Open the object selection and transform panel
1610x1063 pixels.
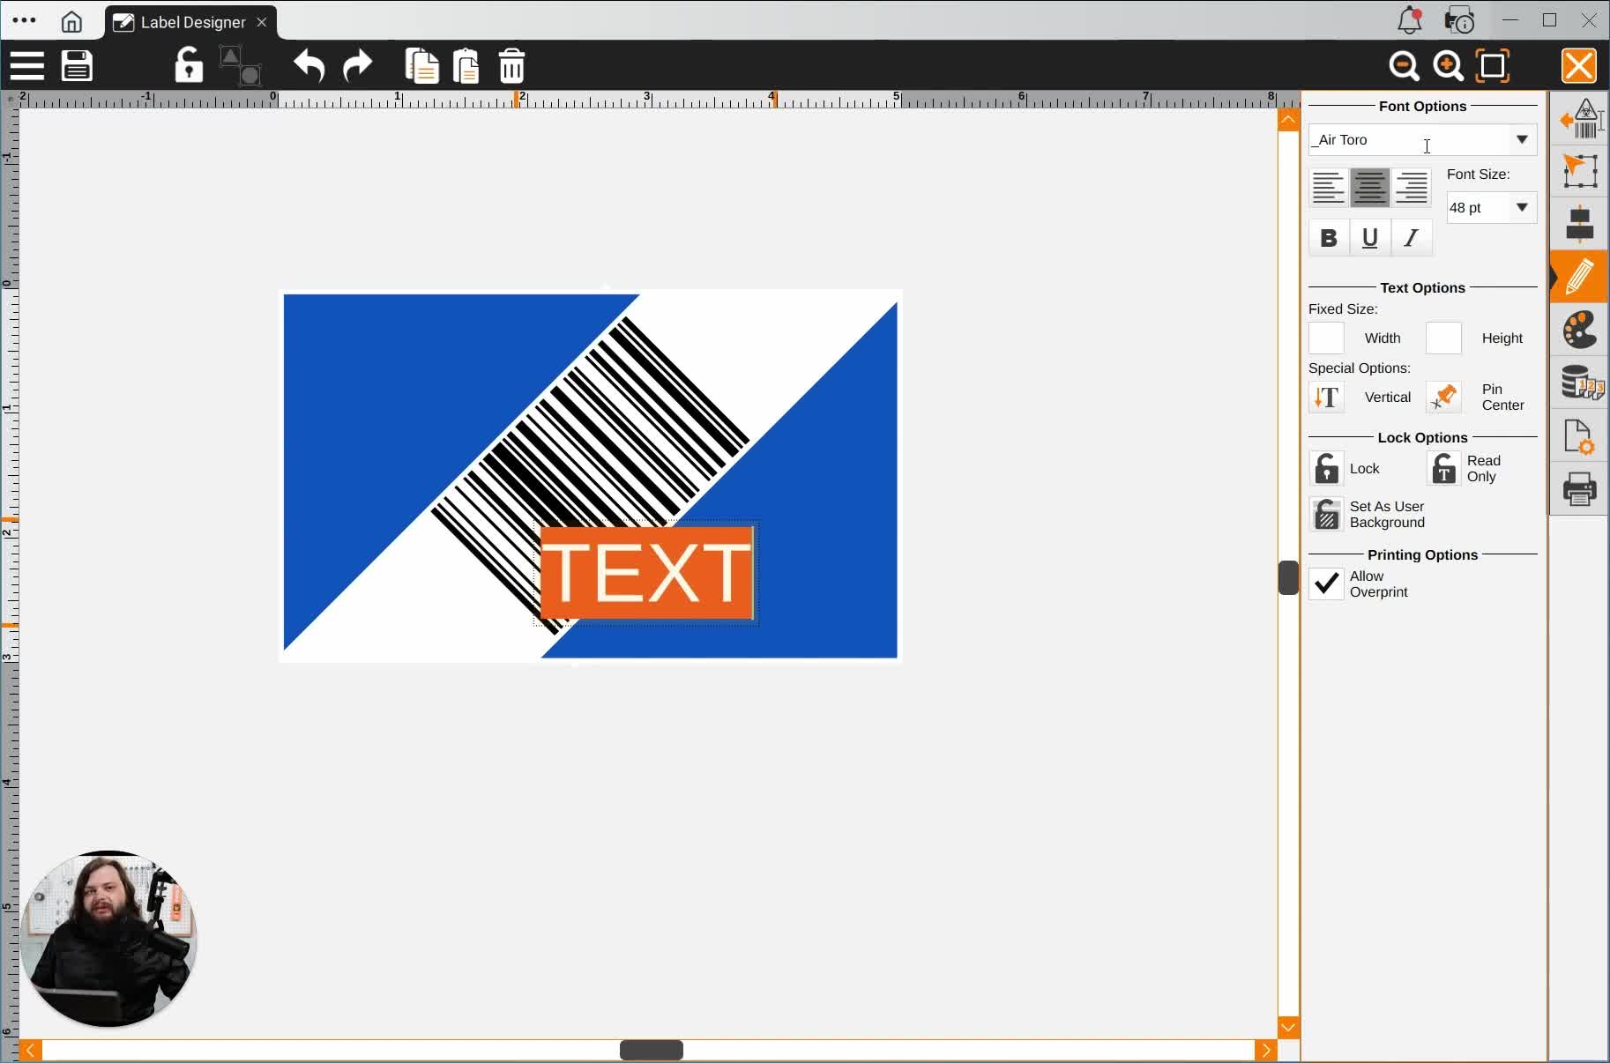(x=1580, y=170)
